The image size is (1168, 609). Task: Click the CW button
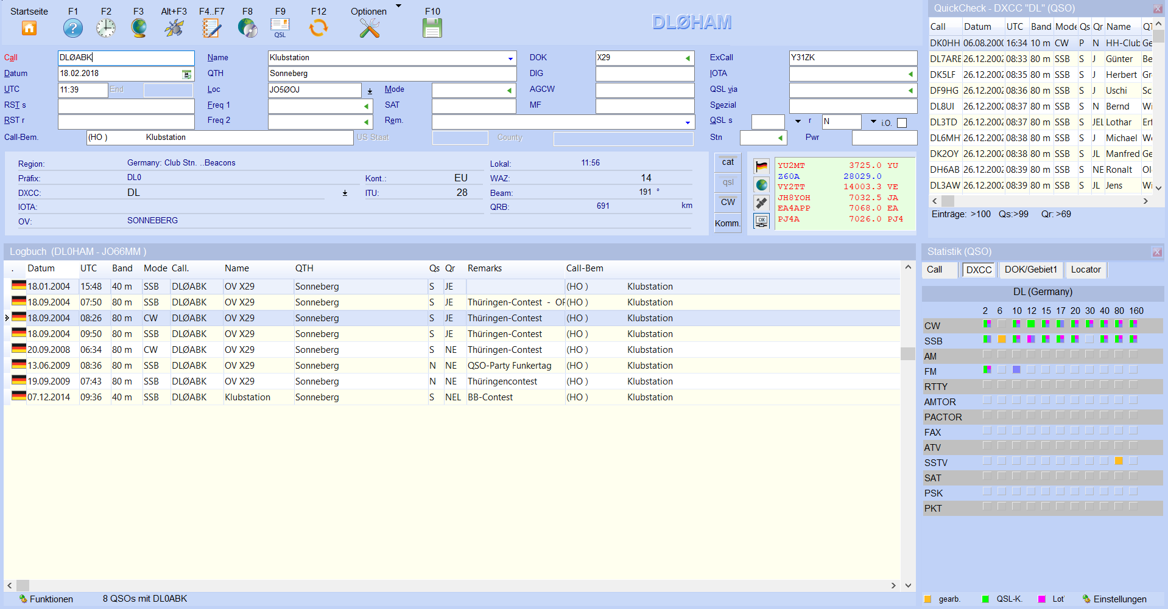coord(728,202)
